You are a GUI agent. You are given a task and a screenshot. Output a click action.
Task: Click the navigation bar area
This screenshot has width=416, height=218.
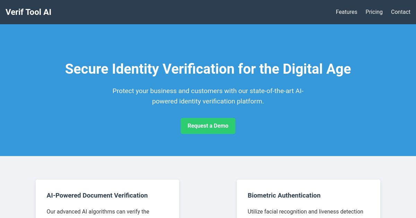tap(208, 12)
